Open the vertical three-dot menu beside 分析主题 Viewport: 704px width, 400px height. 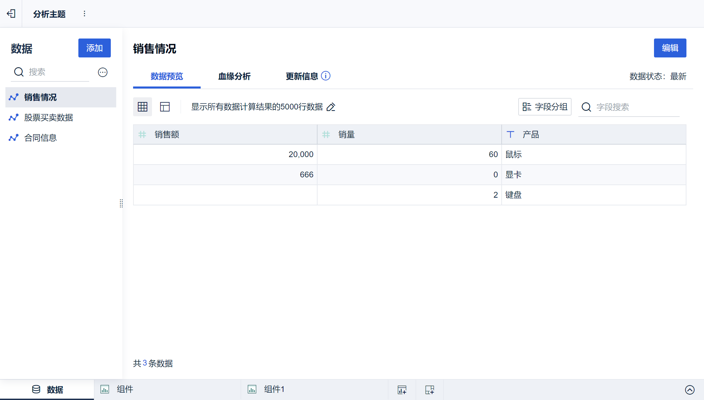point(84,14)
